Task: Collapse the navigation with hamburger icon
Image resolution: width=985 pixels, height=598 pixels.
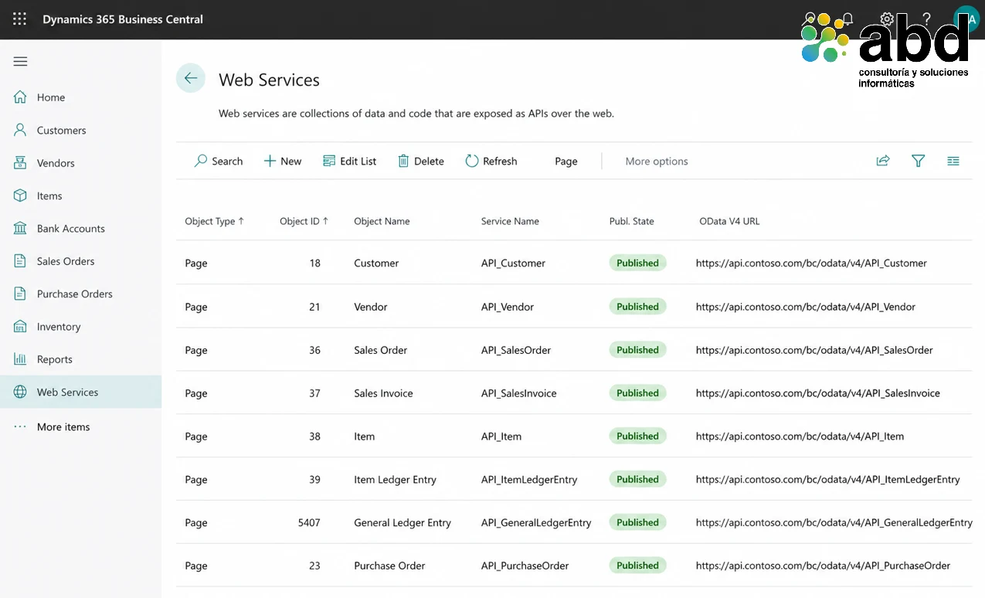Action: coord(20,62)
